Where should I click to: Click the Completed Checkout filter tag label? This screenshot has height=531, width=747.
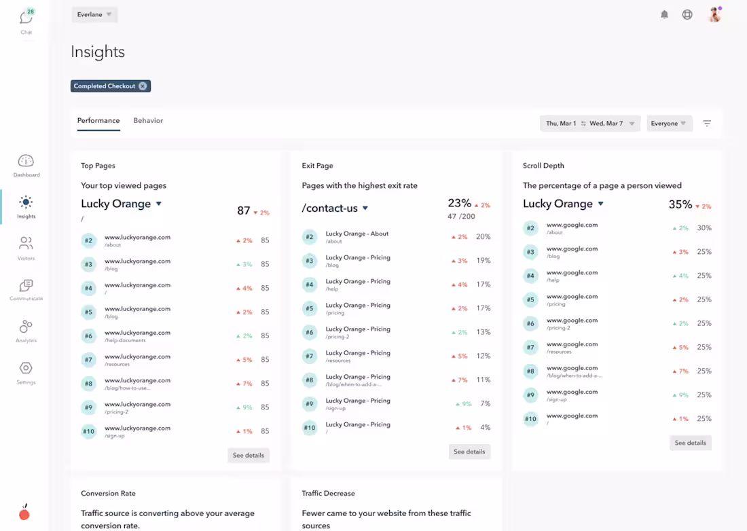pos(105,86)
